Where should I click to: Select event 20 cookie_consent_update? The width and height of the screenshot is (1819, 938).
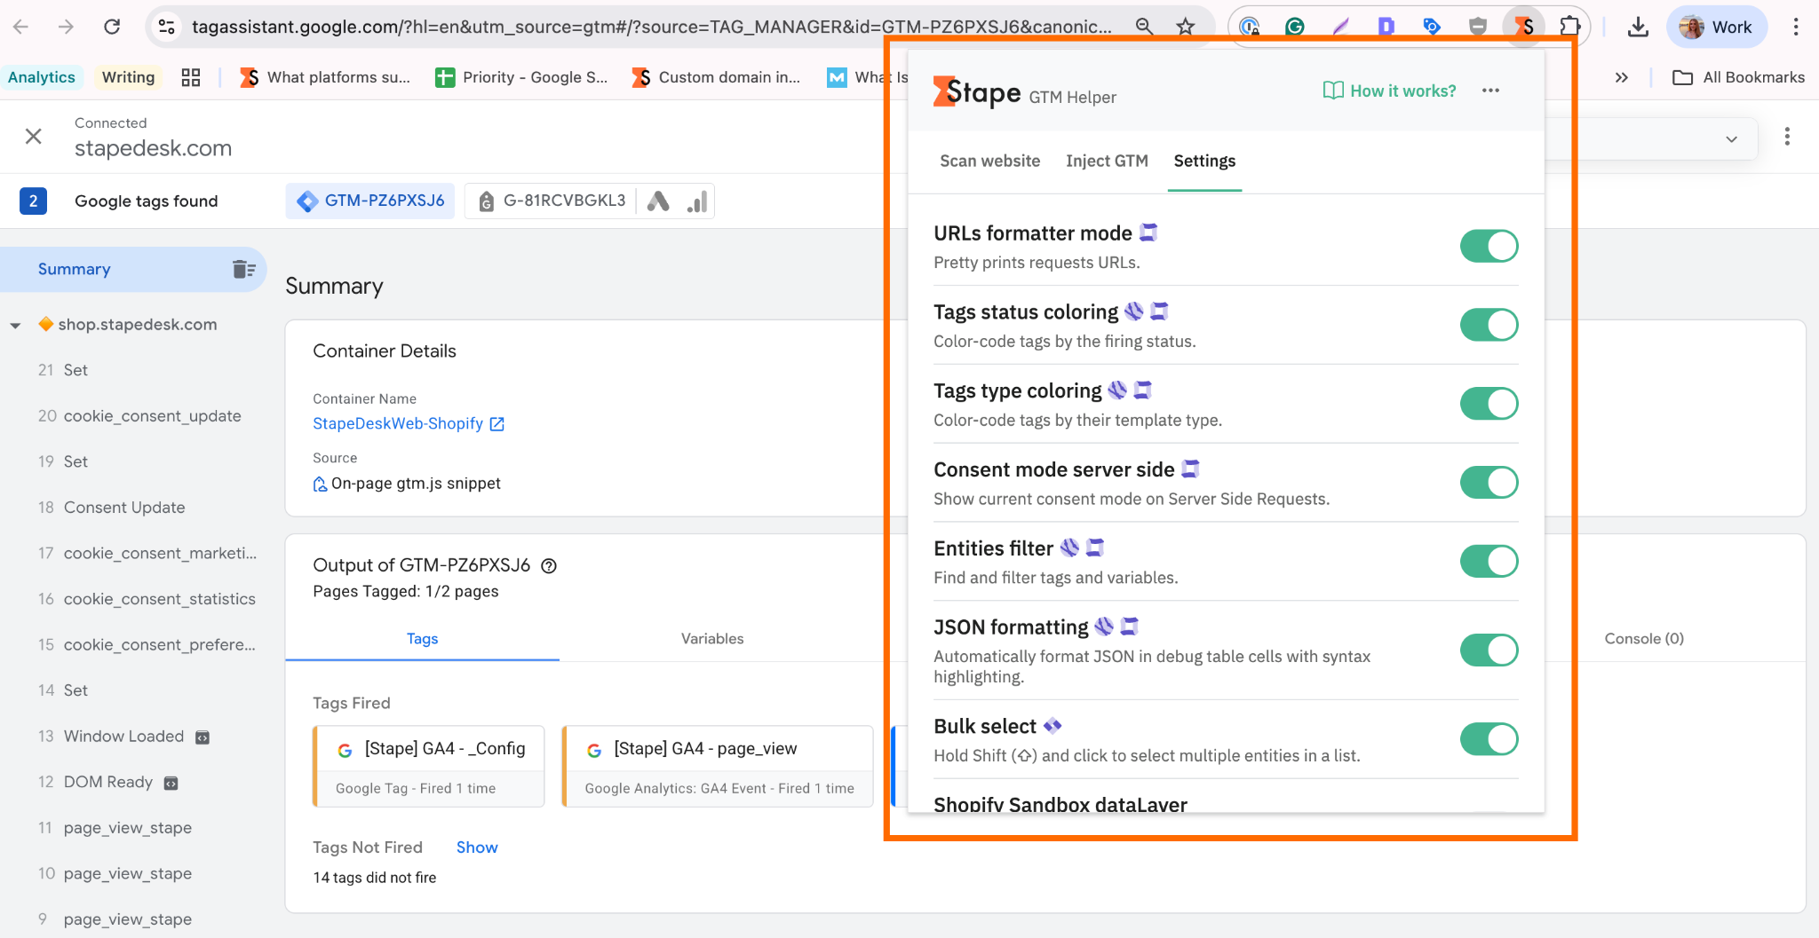[x=139, y=416]
